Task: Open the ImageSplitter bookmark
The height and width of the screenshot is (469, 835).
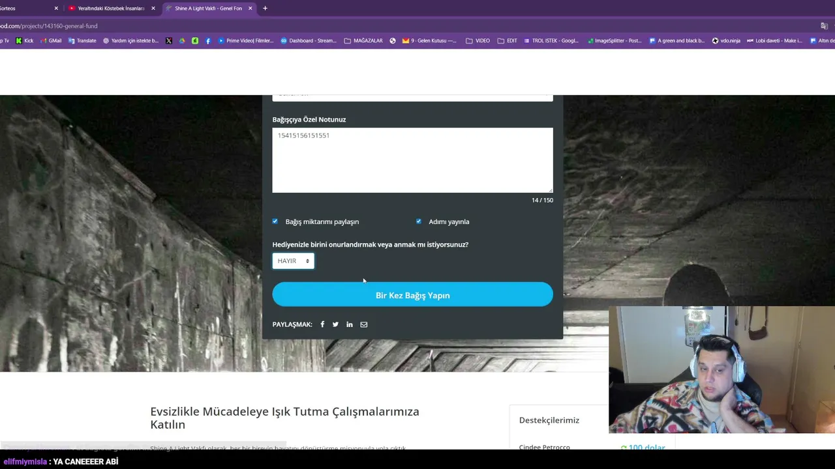Action: 614,40
